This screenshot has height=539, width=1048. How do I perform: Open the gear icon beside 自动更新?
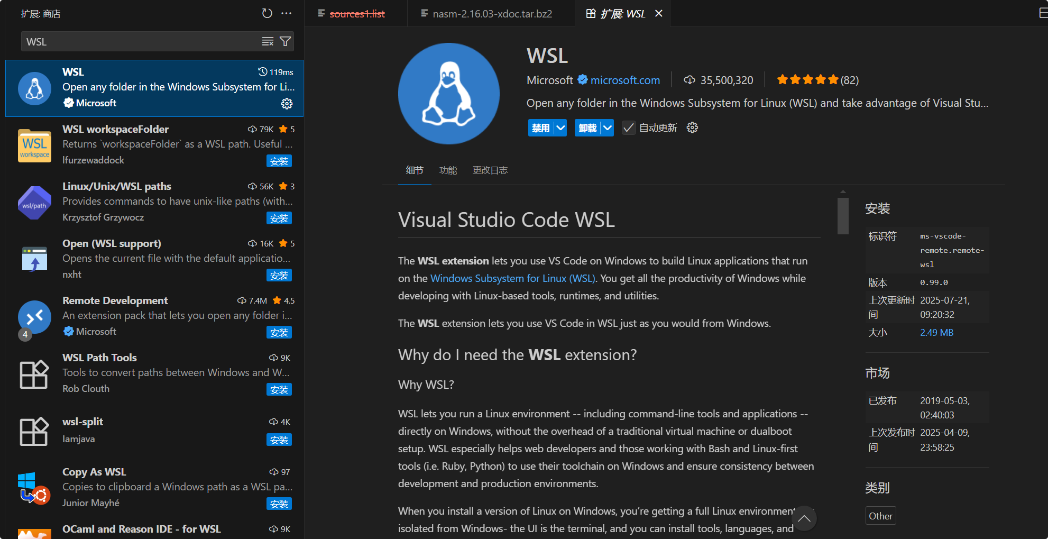692,127
